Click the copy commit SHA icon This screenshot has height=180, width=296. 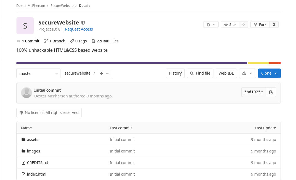pos(271,92)
